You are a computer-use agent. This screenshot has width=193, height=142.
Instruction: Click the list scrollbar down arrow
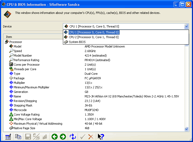point(186,129)
